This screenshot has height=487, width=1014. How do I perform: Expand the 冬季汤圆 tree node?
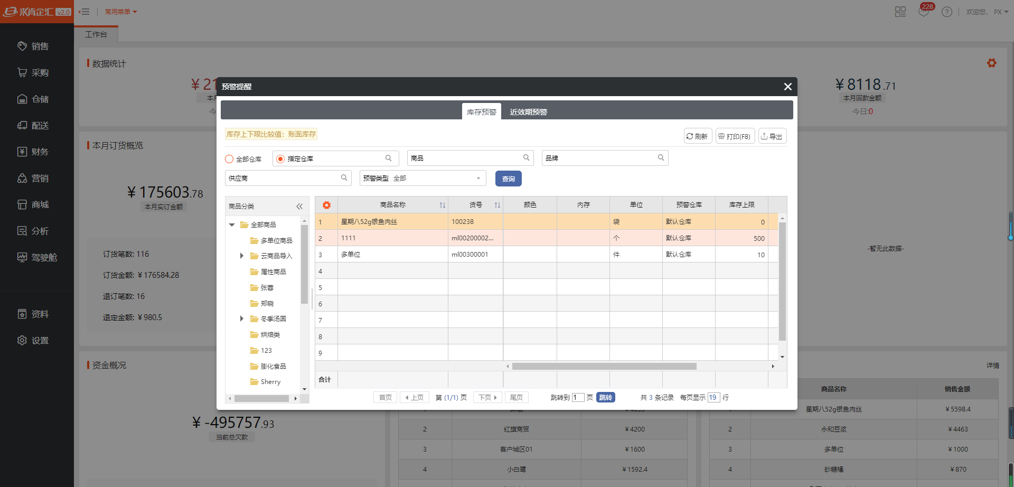(x=241, y=319)
